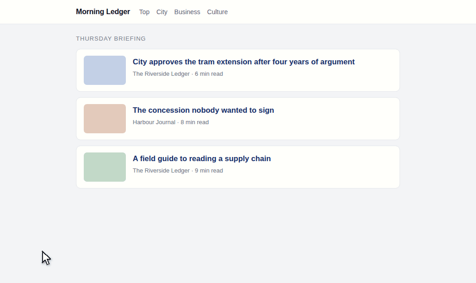Select the Harbour Journal source name

tap(154, 122)
